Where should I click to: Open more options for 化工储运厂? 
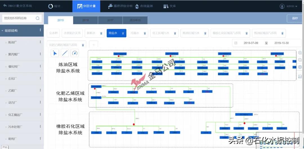tap(40, 115)
